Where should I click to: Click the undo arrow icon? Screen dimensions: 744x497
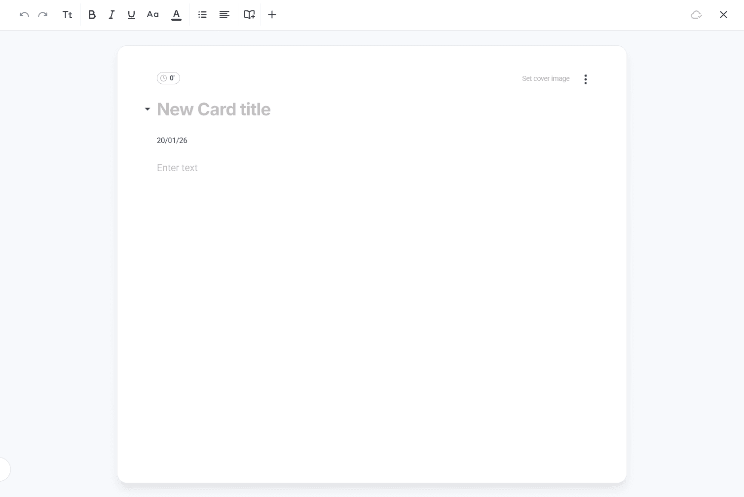point(24,15)
